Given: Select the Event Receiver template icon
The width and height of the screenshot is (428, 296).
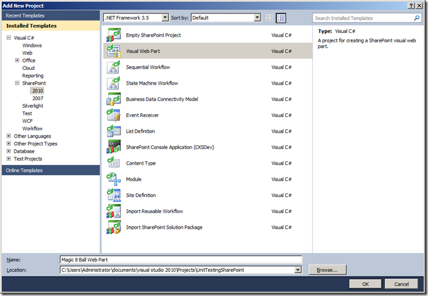Looking at the screenshot, I should tap(114, 115).
